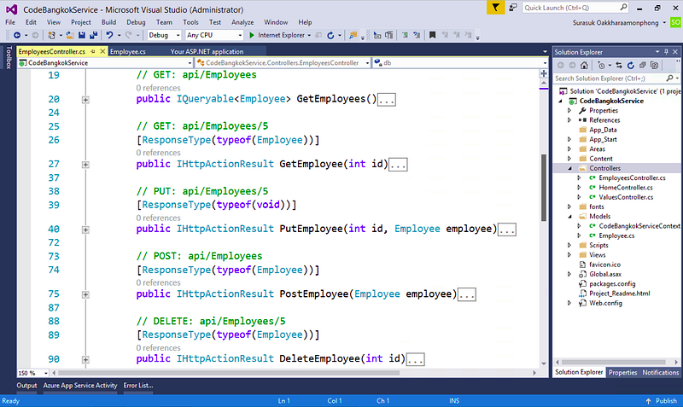Switch to the Employee.cs tab

128,51
